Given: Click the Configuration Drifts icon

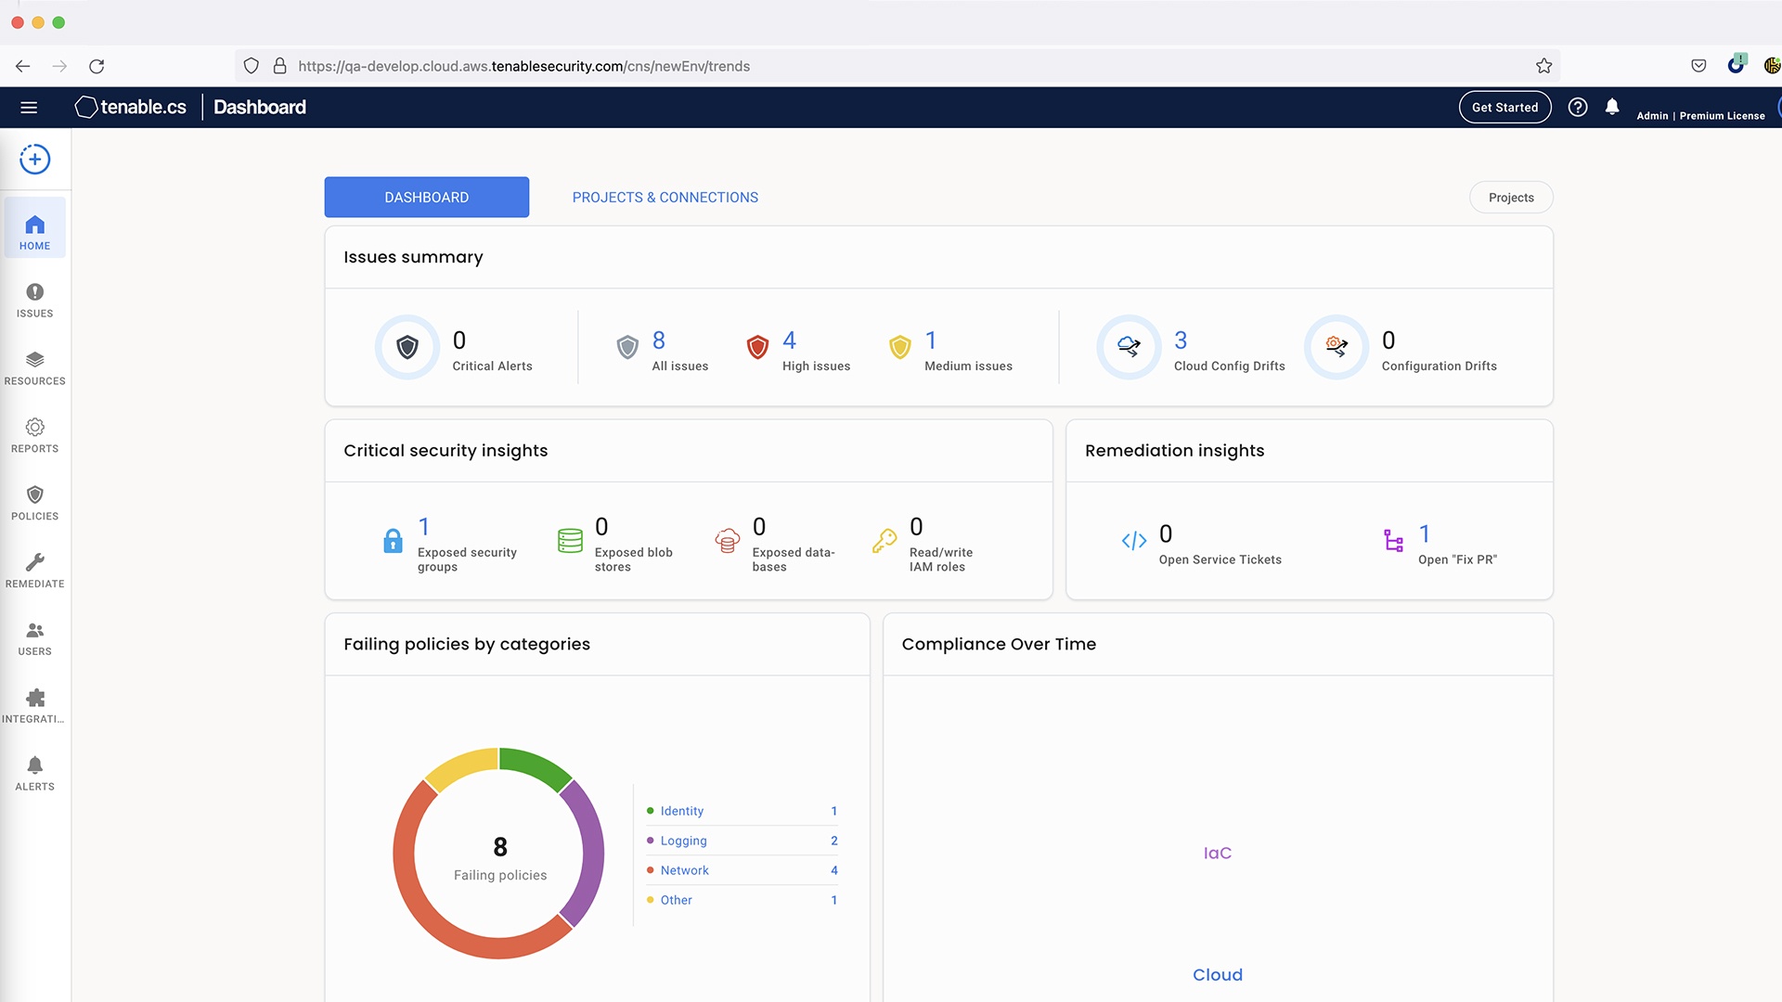Looking at the screenshot, I should point(1336,348).
